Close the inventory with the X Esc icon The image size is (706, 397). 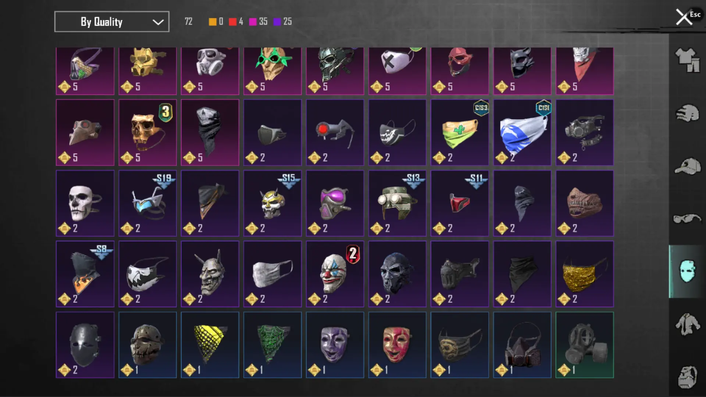[687, 17]
